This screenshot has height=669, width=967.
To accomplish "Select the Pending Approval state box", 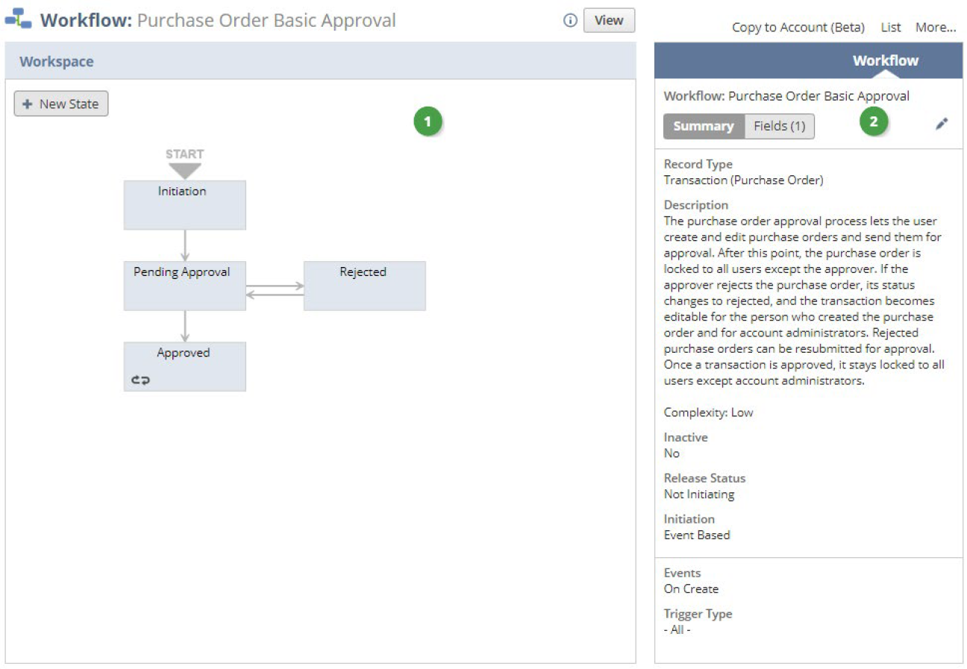I will point(184,285).
